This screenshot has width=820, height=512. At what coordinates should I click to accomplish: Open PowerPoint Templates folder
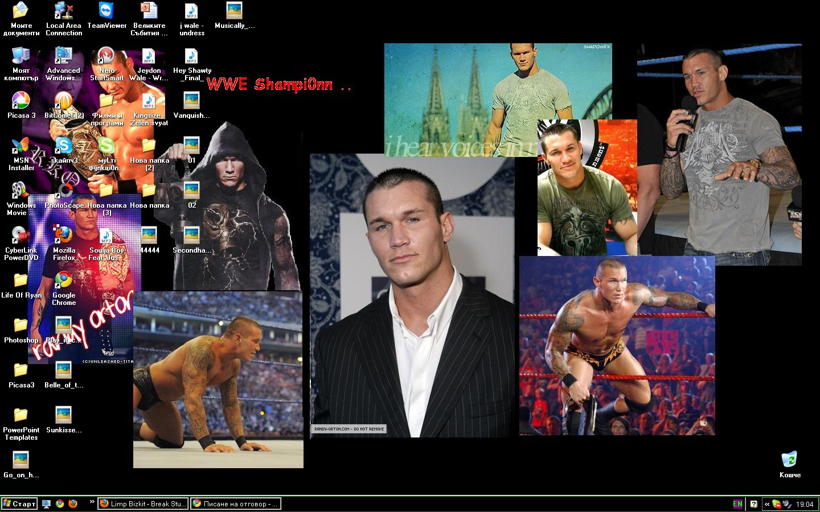click(21, 423)
